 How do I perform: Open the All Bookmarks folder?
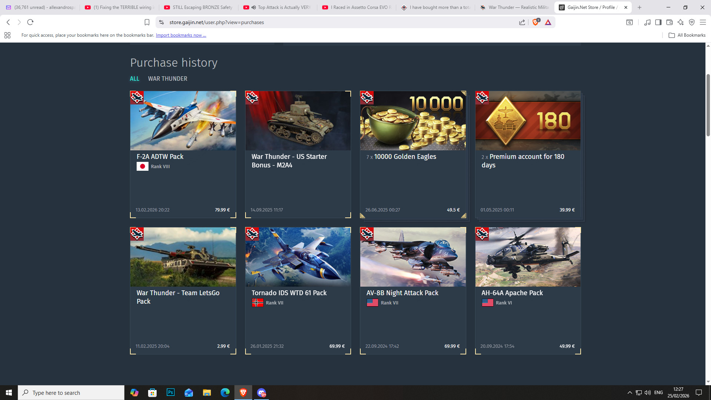tap(687, 35)
